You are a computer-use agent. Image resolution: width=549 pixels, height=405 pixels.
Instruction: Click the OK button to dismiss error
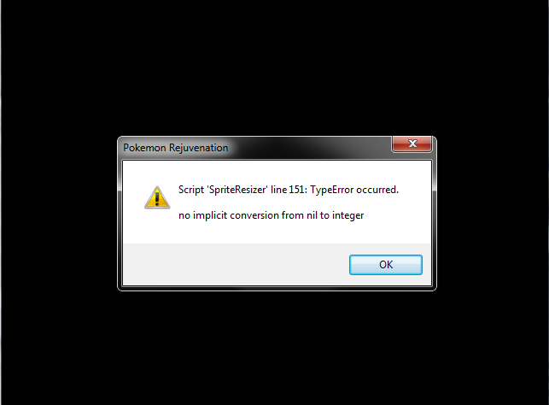click(x=385, y=265)
